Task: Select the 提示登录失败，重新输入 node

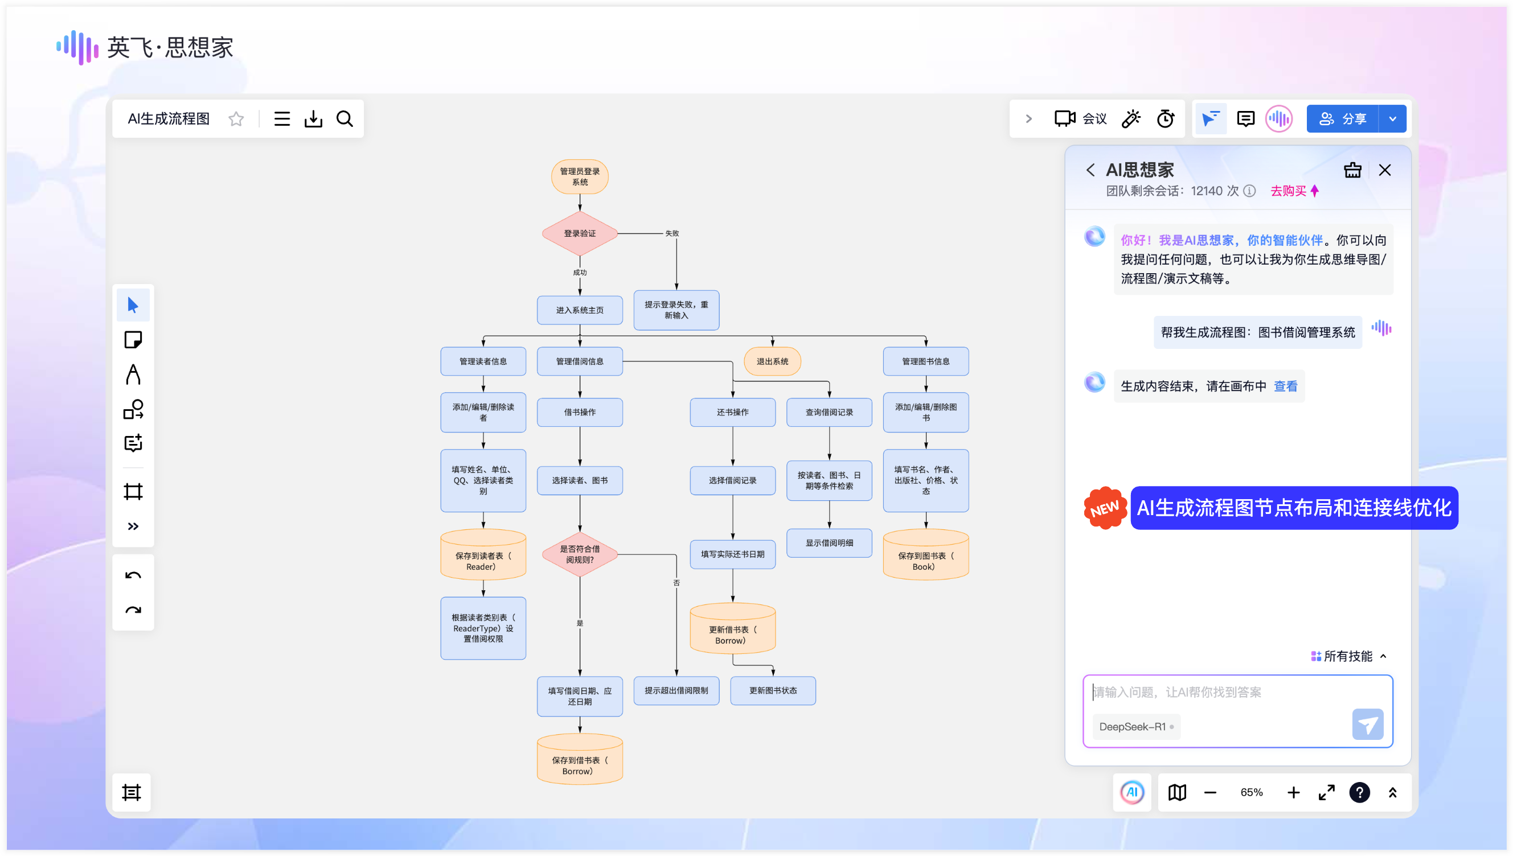Action: [676, 310]
